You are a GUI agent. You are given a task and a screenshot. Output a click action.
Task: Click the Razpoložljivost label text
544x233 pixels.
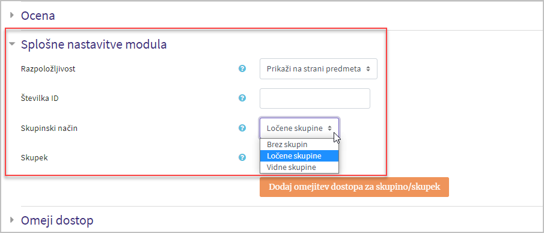(48, 69)
